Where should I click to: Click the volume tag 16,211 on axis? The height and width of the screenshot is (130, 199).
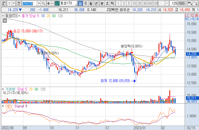(192, 98)
